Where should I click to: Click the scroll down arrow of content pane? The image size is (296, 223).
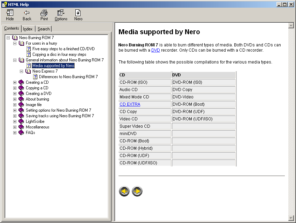click(291, 218)
